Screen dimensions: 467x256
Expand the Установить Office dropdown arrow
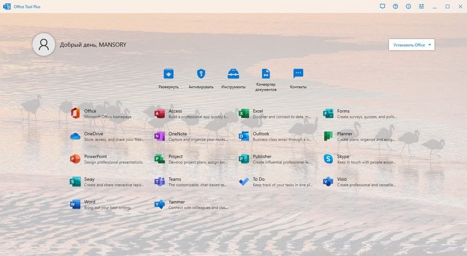(430, 45)
